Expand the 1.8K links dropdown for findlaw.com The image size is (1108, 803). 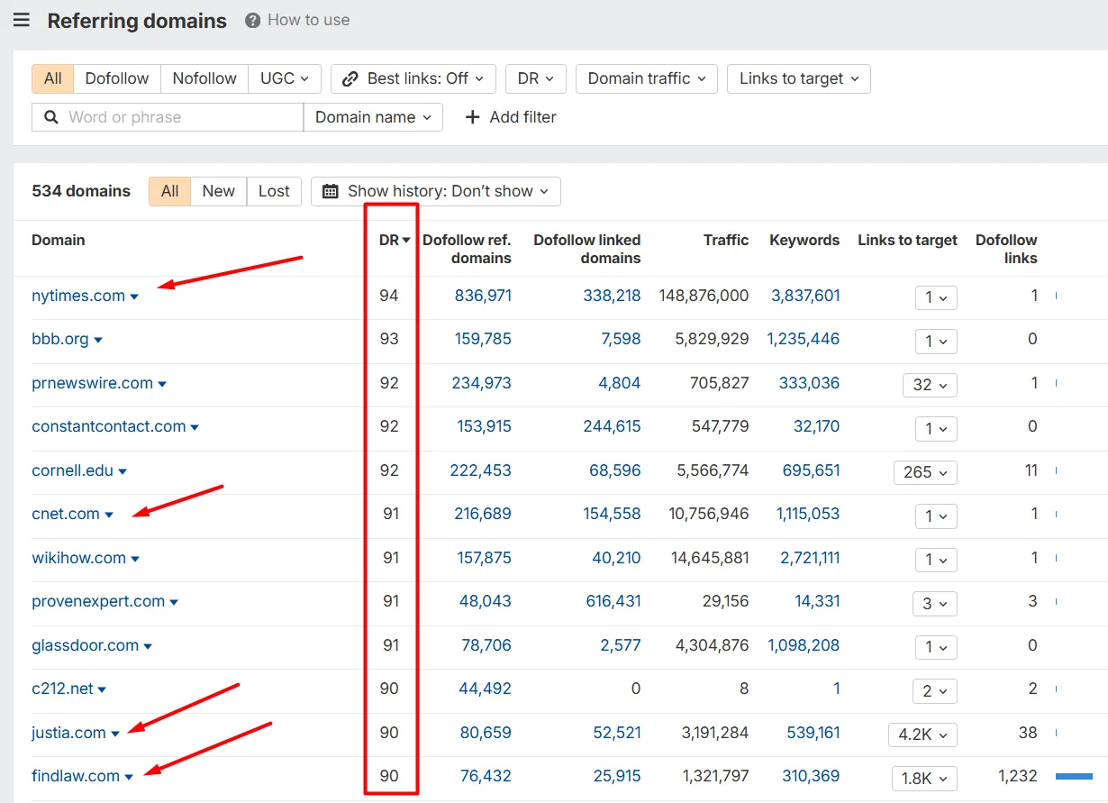click(x=924, y=778)
